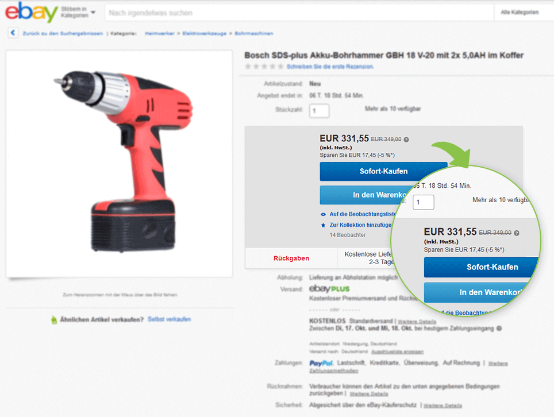Click the eBay logo
This screenshot has width=554, height=417.
click(31, 11)
